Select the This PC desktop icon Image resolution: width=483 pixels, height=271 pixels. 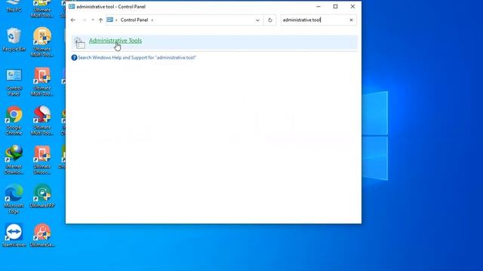[x=14, y=6]
